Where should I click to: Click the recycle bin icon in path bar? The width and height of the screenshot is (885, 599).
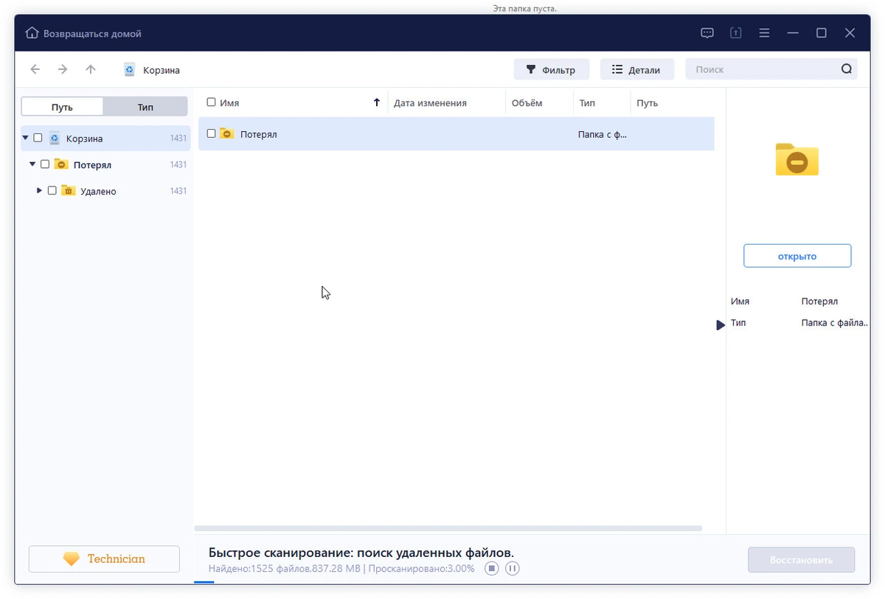pyautogui.click(x=130, y=70)
